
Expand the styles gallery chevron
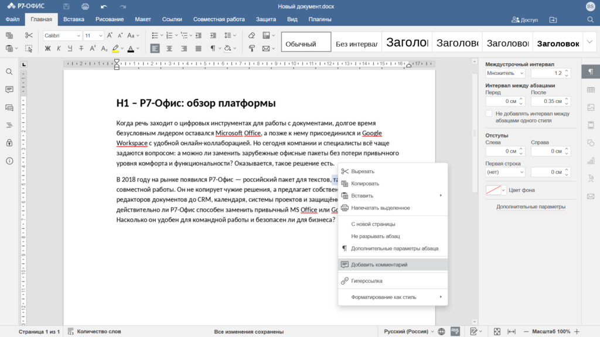(589, 42)
